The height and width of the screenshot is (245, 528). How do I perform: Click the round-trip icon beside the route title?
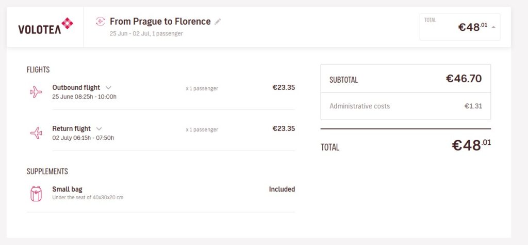101,22
